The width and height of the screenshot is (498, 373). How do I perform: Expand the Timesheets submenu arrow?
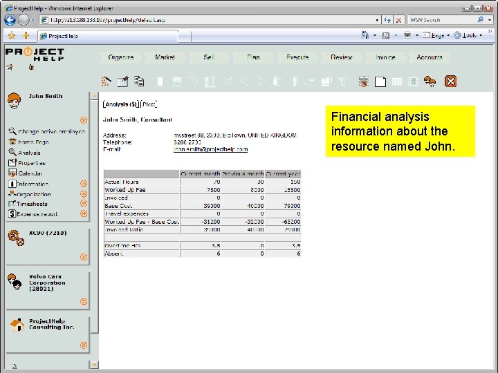84,203
